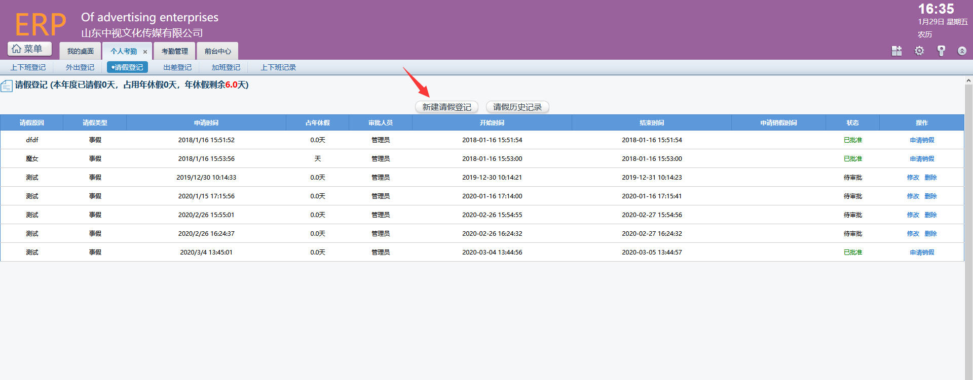973x380 pixels.
Task: Collapse the header with double-chevron icon
Action: (x=962, y=51)
